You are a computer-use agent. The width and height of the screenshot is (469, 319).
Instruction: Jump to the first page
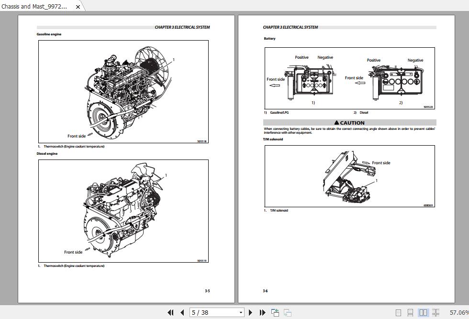tap(171, 312)
